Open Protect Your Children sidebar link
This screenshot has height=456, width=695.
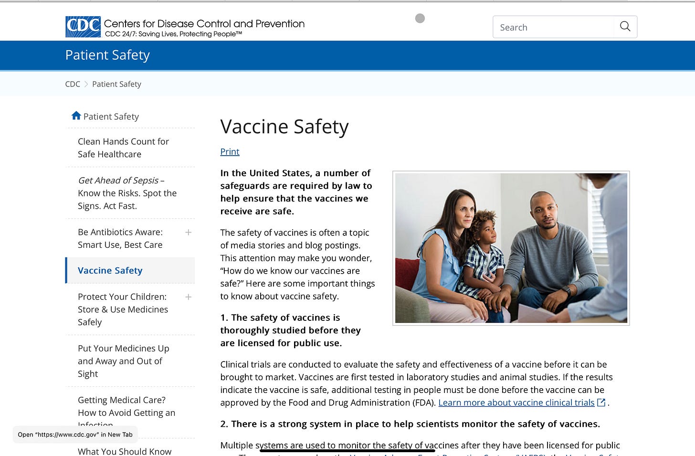click(x=123, y=309)
